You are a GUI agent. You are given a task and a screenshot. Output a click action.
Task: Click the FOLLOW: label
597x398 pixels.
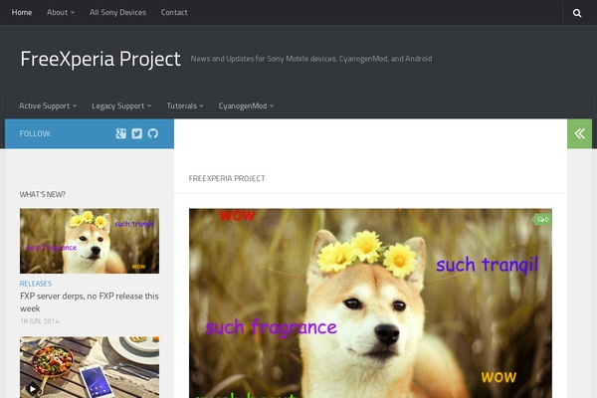click(x=36, y=133)
